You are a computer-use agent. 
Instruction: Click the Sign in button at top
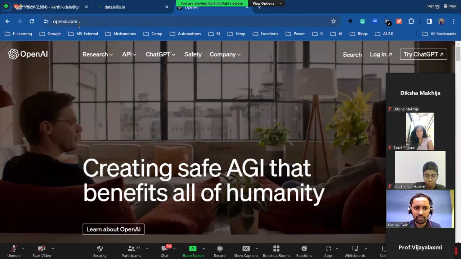point(433,6)
